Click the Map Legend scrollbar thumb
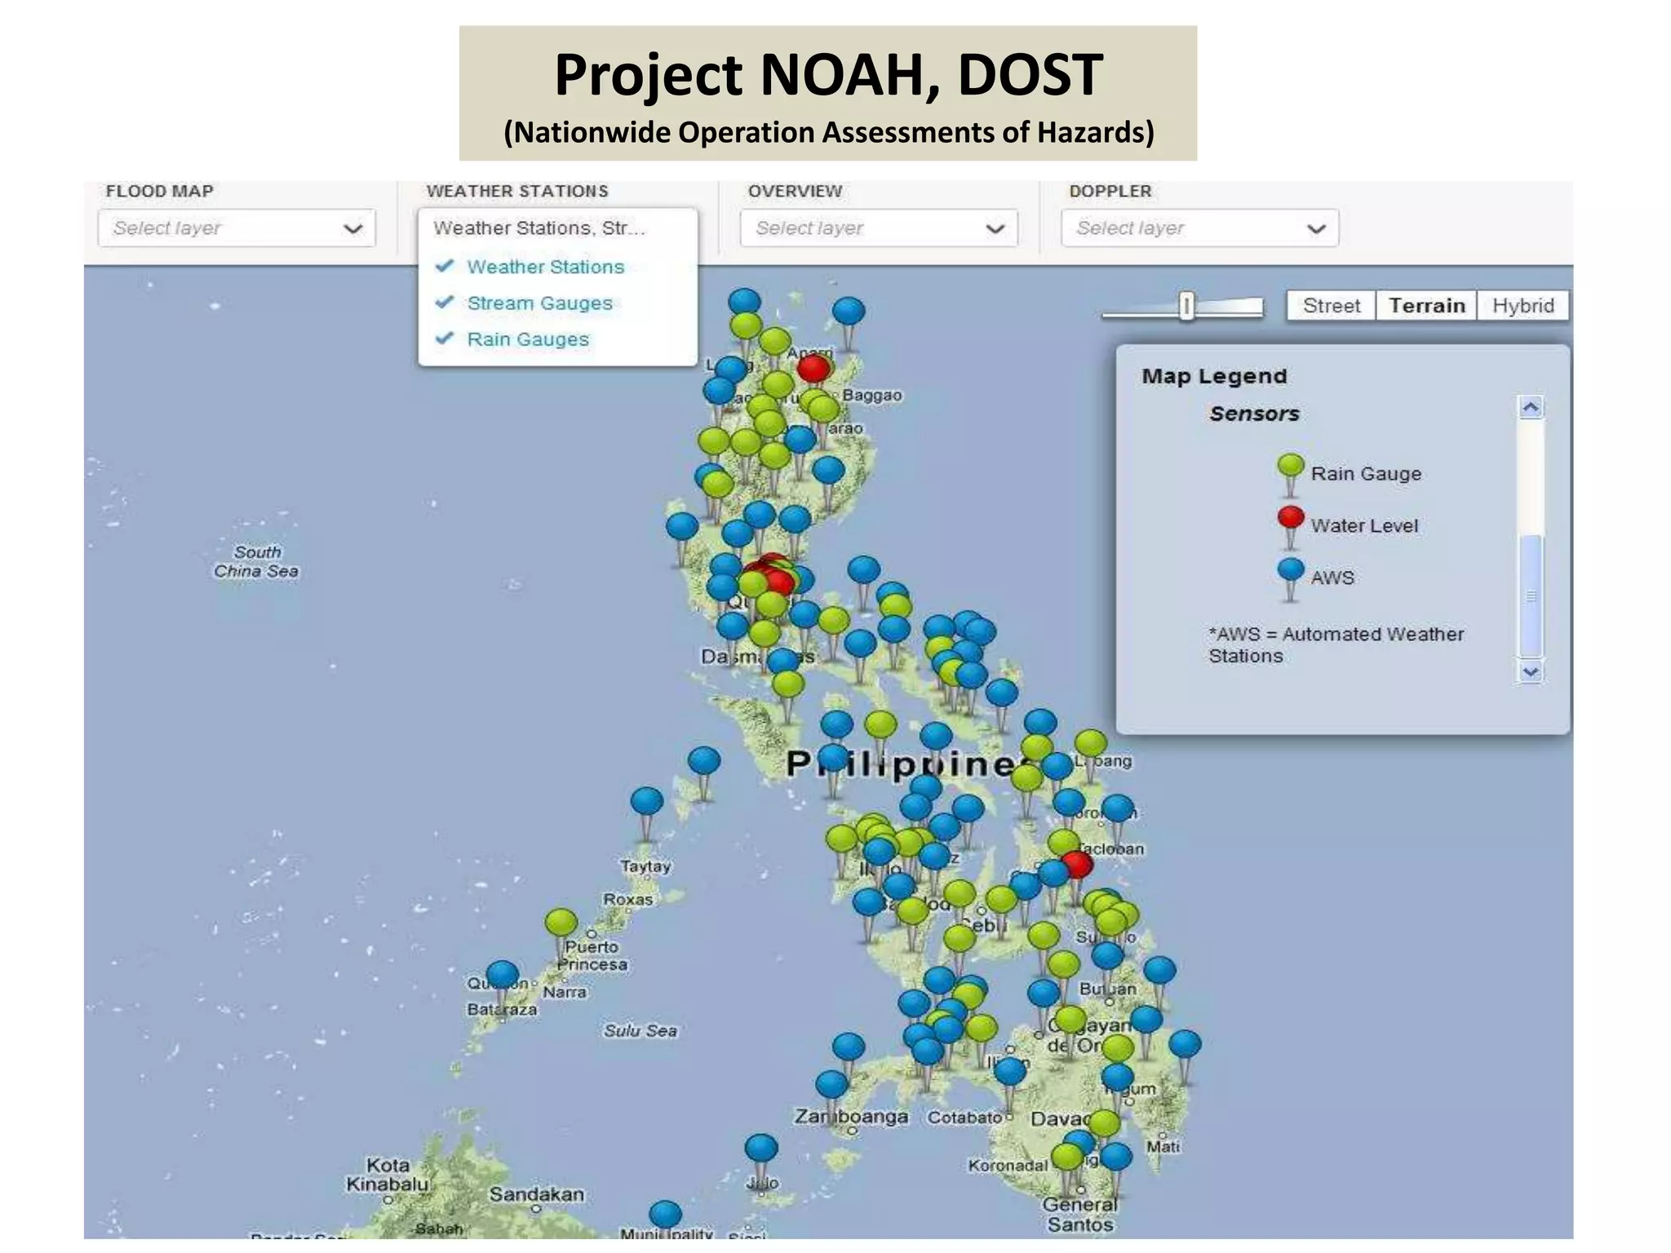The width and height of the screenshot is (1671, 1253). (1531, 596)
